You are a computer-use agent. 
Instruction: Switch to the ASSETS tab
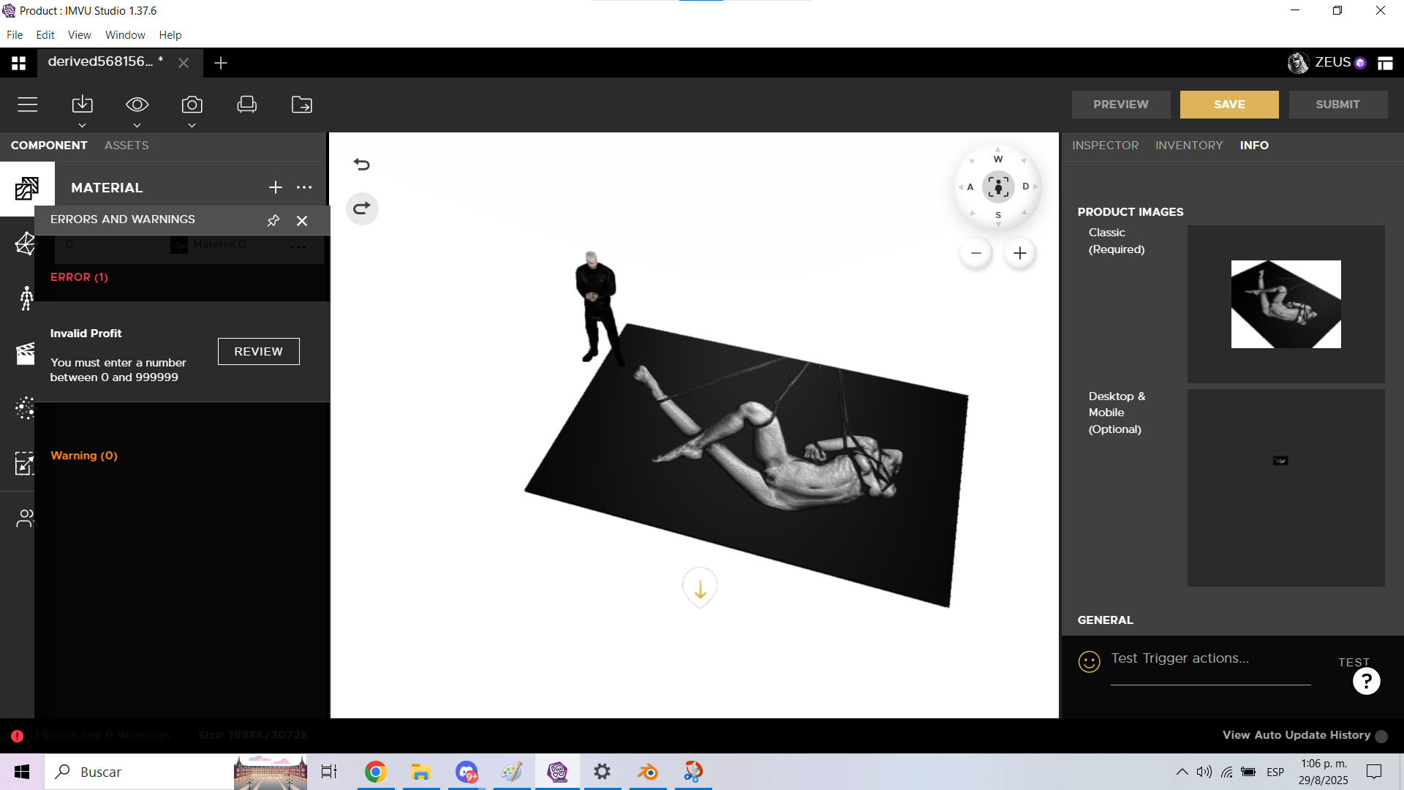127,146
